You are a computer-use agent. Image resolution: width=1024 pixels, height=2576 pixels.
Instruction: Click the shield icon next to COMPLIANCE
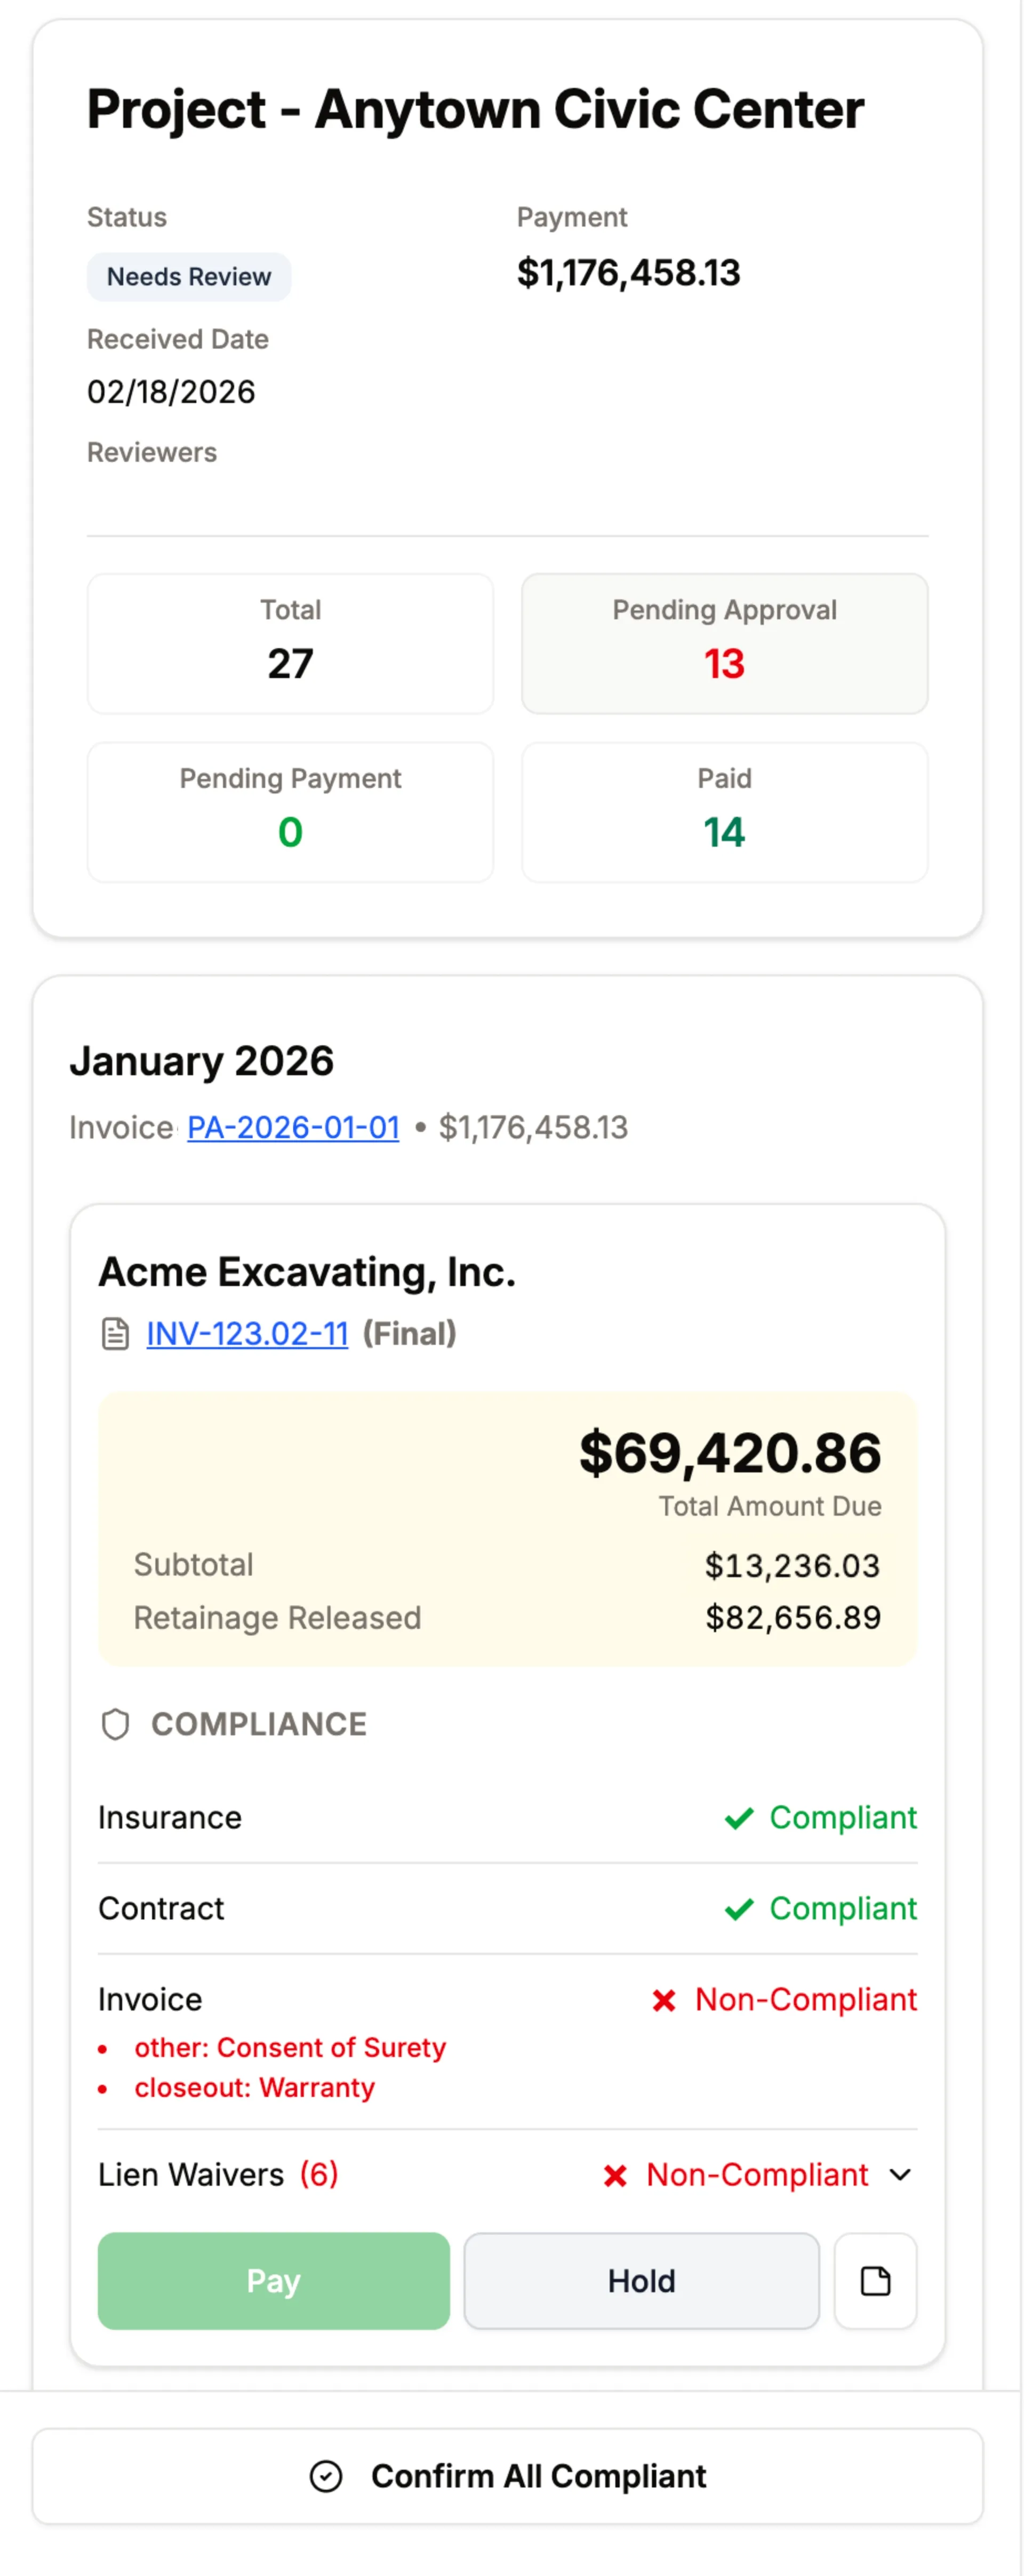[x=115, y=1723]
